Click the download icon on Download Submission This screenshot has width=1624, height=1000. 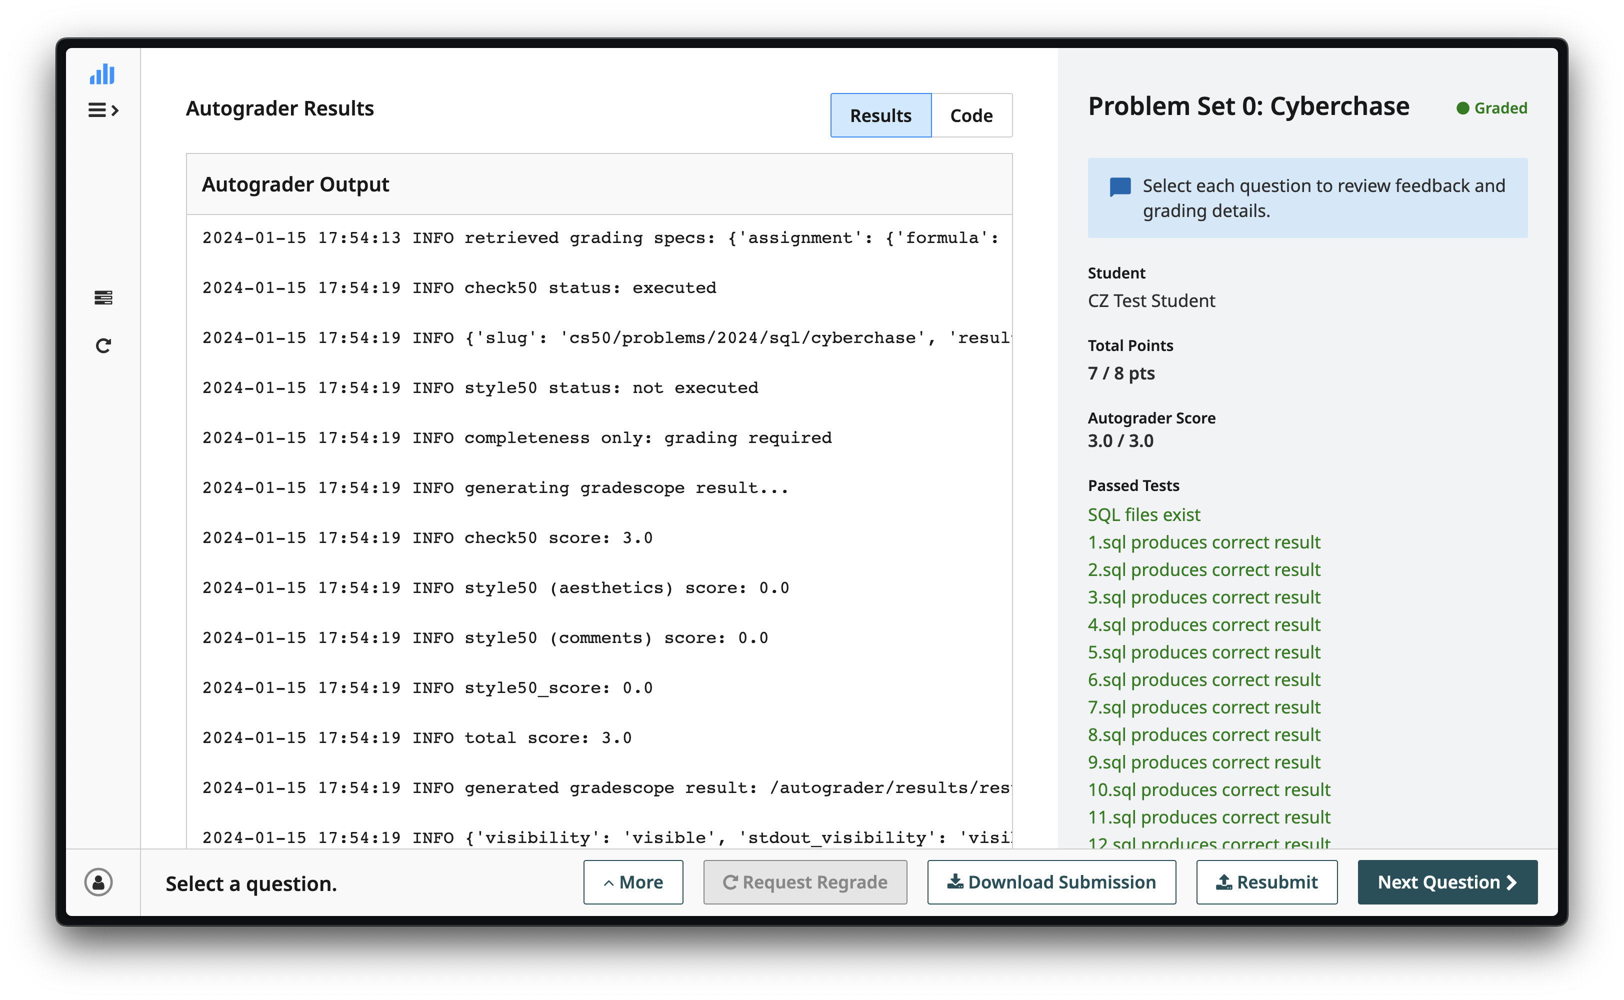(x=957, y=881)
